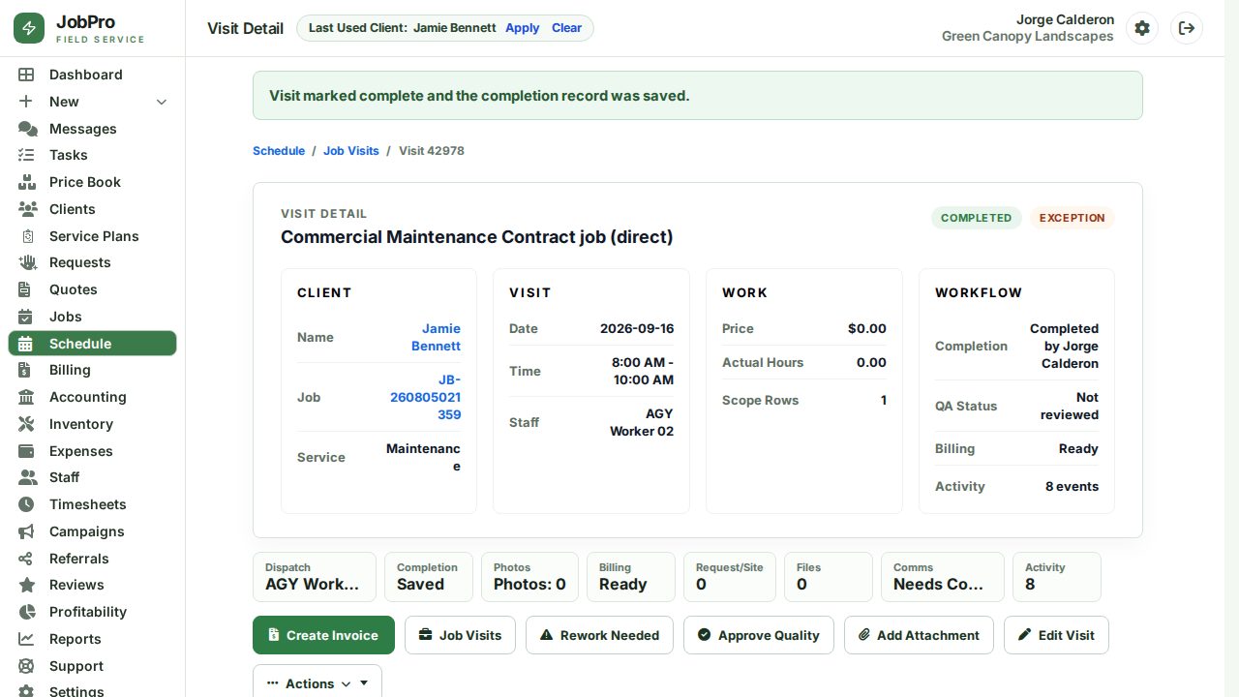The height and width of the screenshot is (697, 1239).
Task: Click the 'Visit 42978' breadcrumb text
Action: click(432, 151)
